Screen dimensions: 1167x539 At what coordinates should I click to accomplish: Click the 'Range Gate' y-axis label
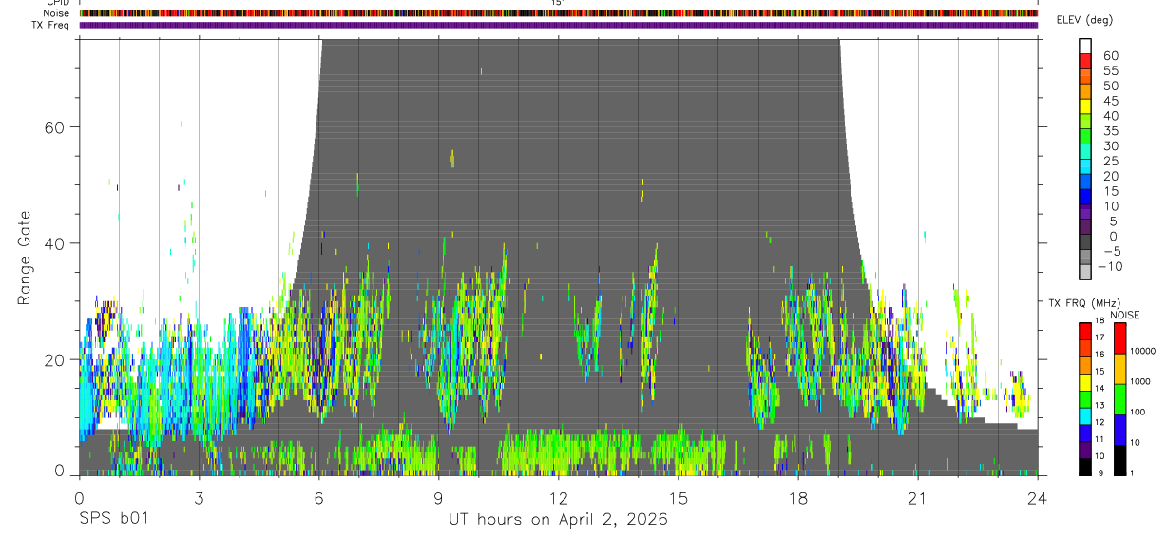[x=25, y=259]
